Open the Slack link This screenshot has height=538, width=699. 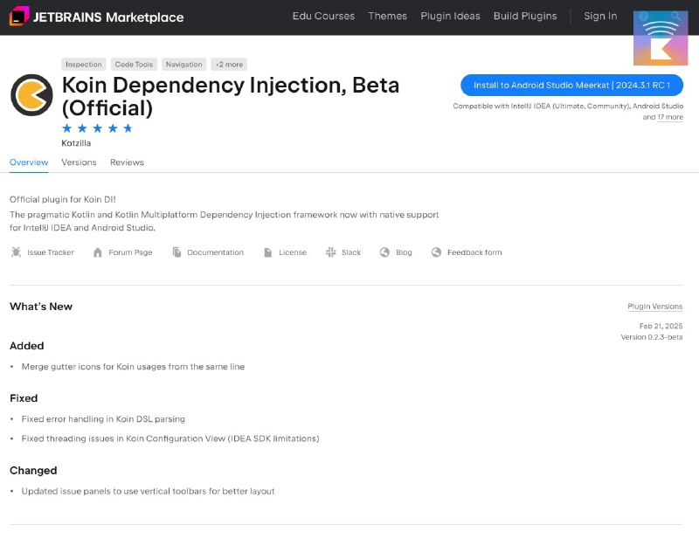[x=351, y=252]
